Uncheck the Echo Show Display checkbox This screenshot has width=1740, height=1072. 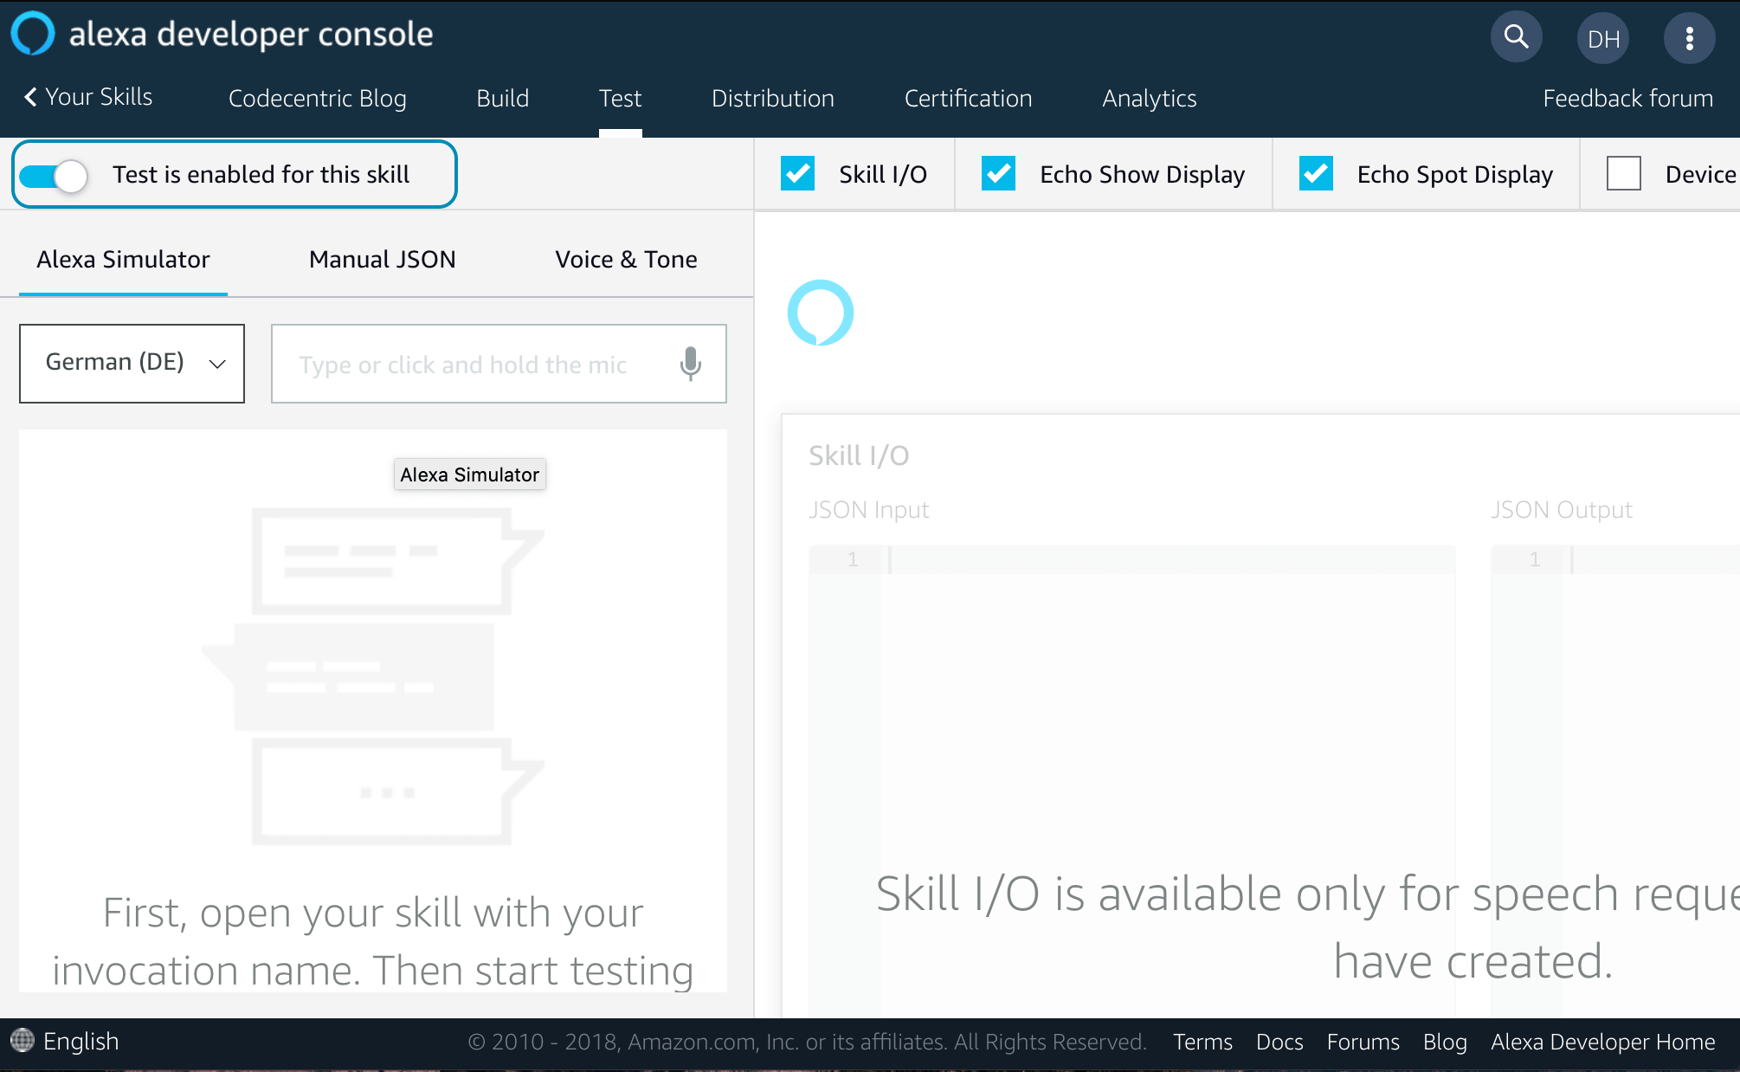(998, 174)
